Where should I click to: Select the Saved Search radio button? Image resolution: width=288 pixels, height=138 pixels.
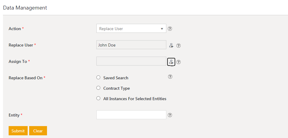point(98,77)
